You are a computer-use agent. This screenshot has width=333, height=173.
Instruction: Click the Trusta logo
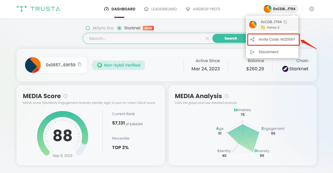click(38, 9)
